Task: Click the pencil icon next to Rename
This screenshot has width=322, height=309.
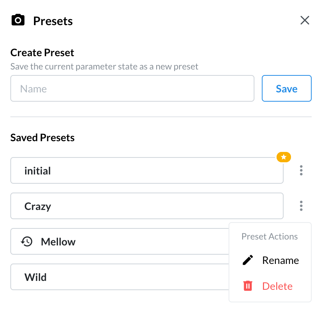Action: 248,260
